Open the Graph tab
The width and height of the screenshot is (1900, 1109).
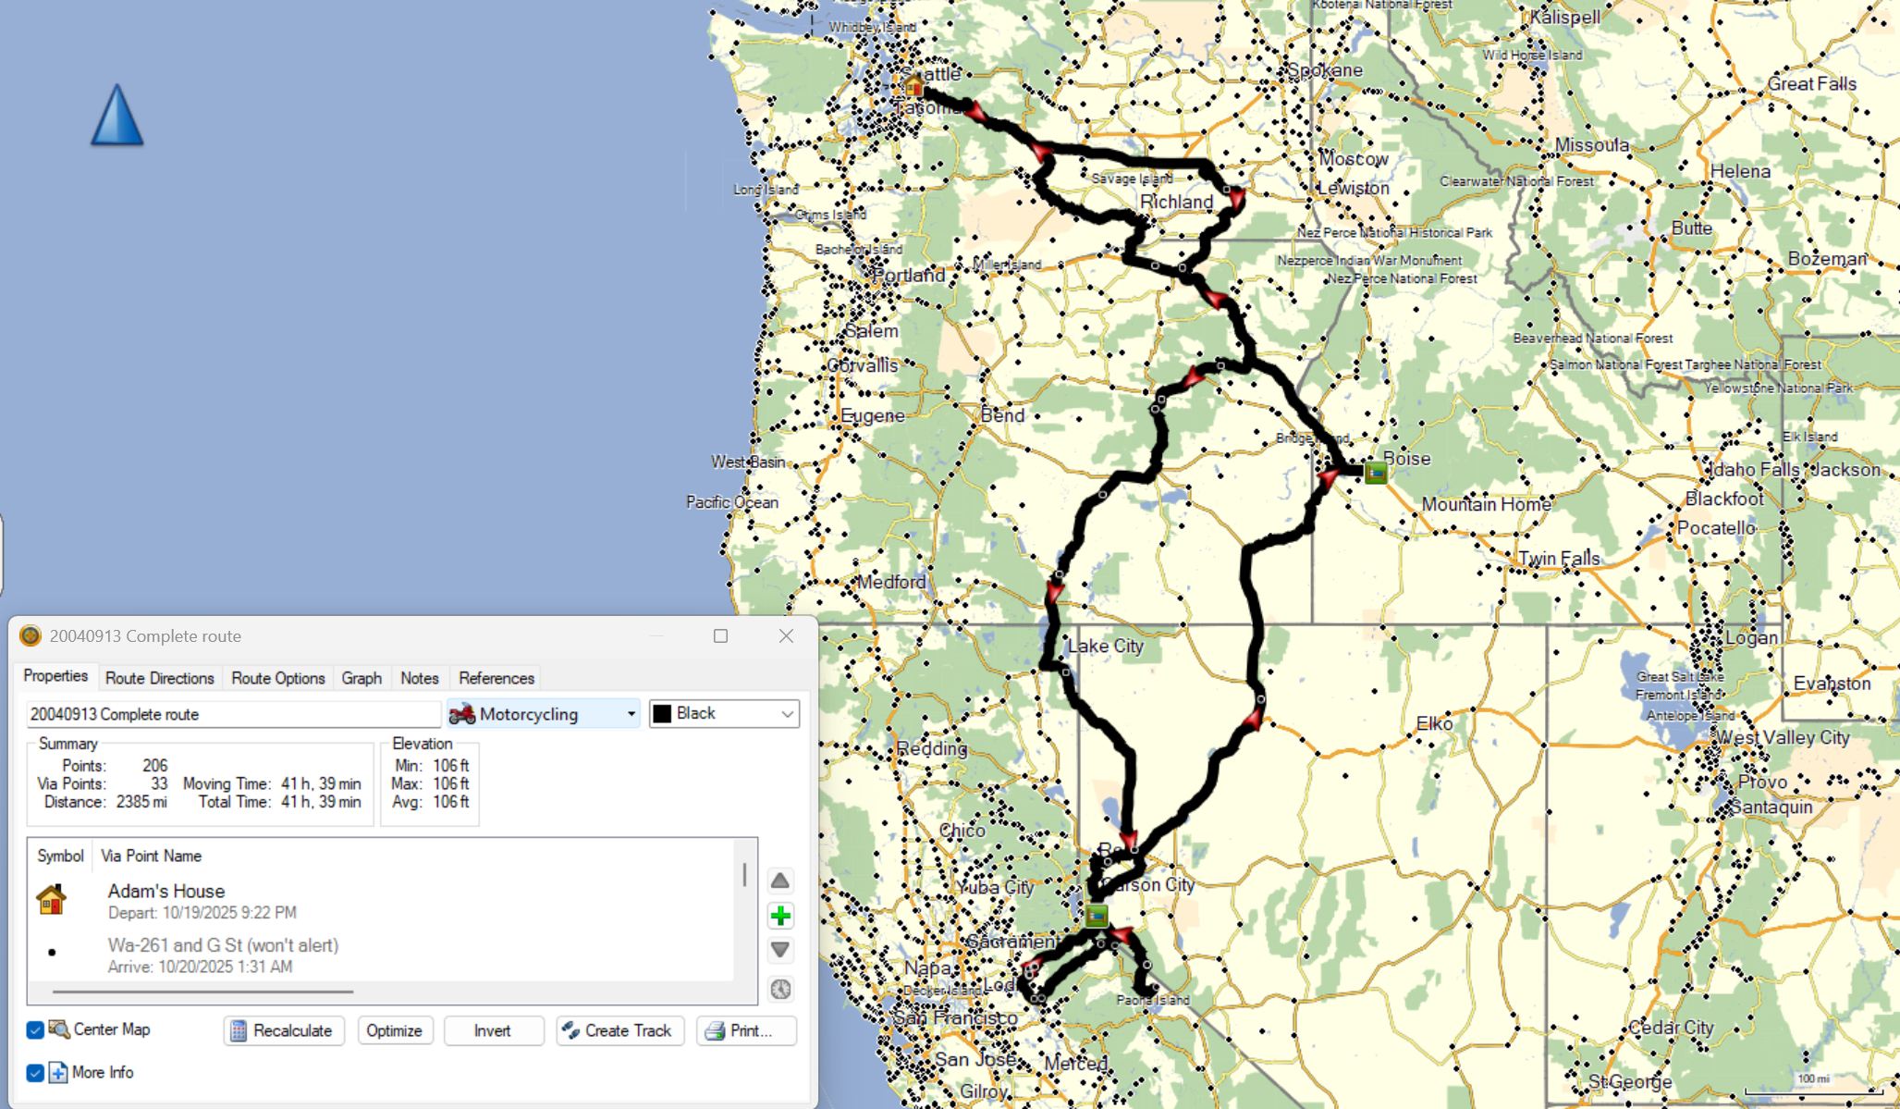coord(361,678)
